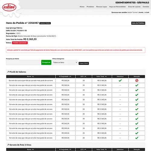Click the Eskimó logo
The image size is (151, 151).
(9, 7)
